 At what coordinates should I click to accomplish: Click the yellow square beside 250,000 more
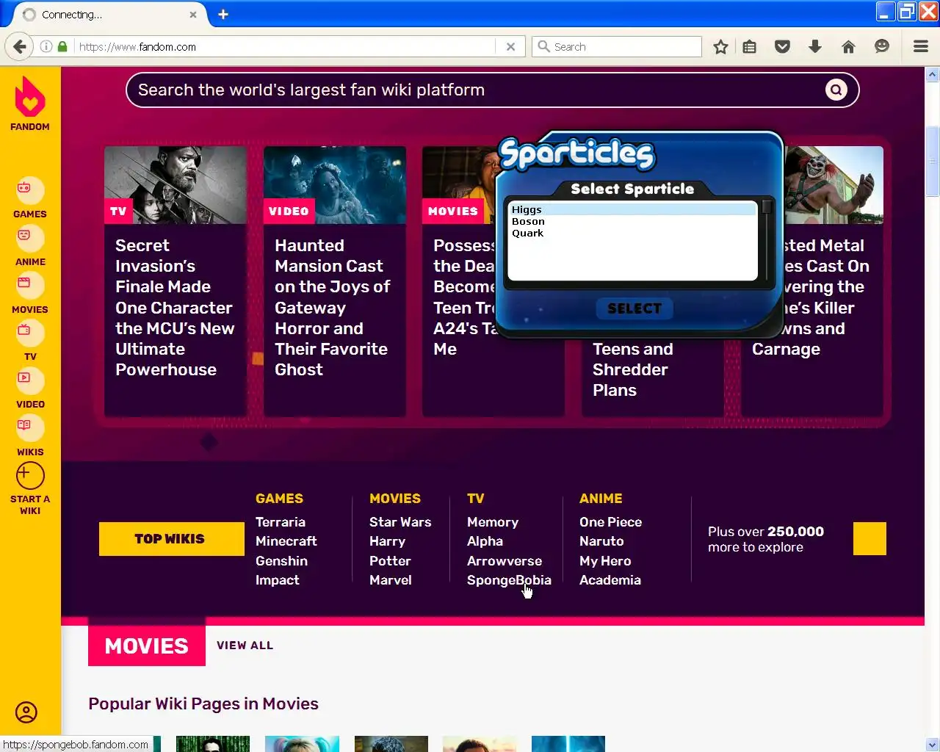(x=869, y=538)
